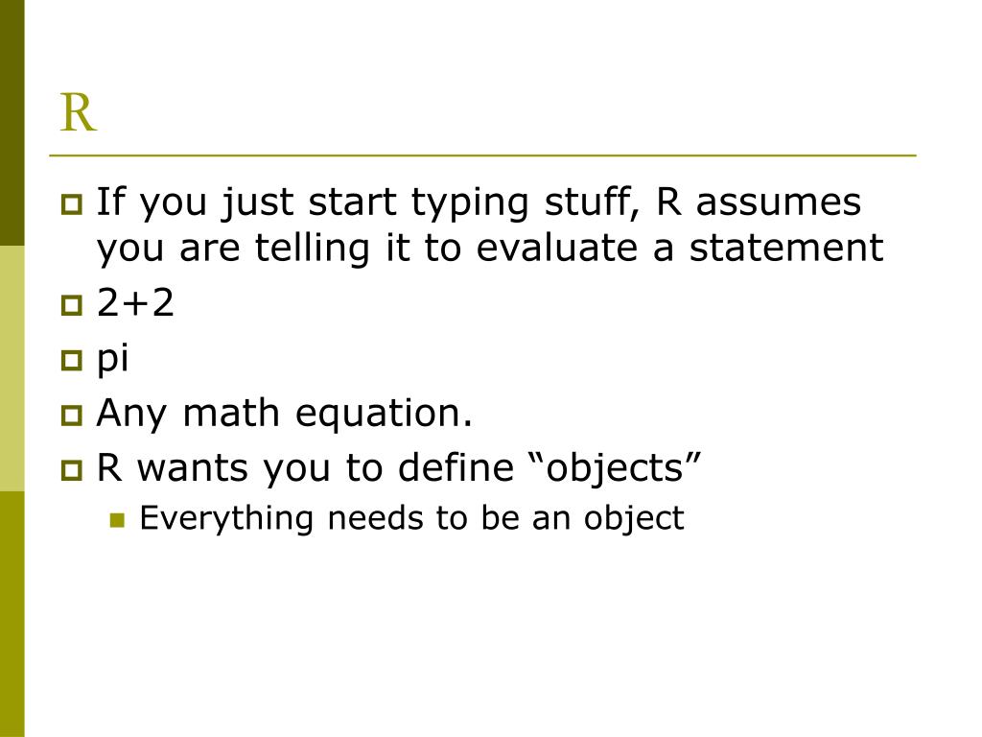Click the 'Any math equation.' line
The height and width of the screenshot is (737, 982).
coord(284,415)
